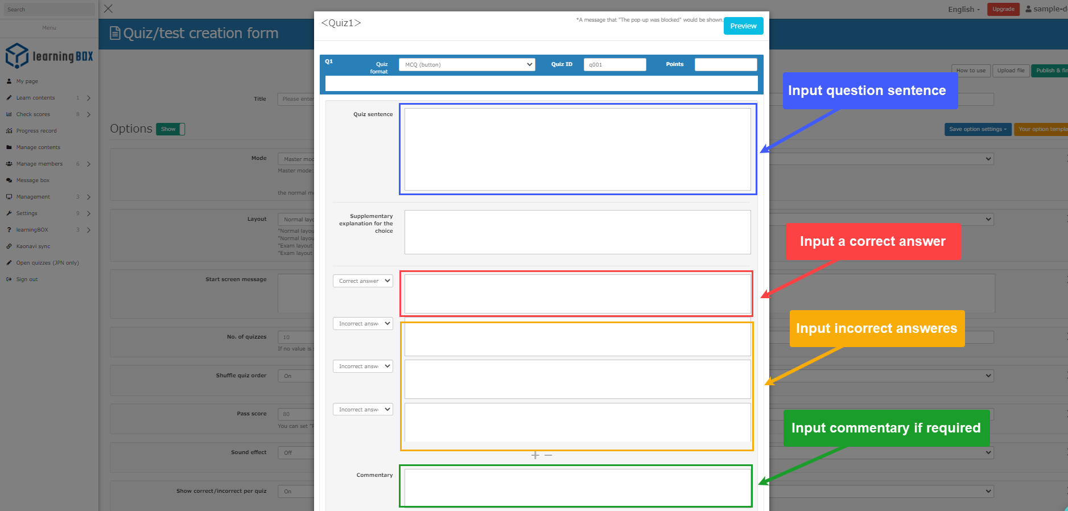Open Progress record in the sidebar

36,131
